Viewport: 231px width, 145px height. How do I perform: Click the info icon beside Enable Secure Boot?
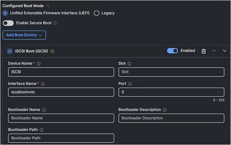click(56, 23)
